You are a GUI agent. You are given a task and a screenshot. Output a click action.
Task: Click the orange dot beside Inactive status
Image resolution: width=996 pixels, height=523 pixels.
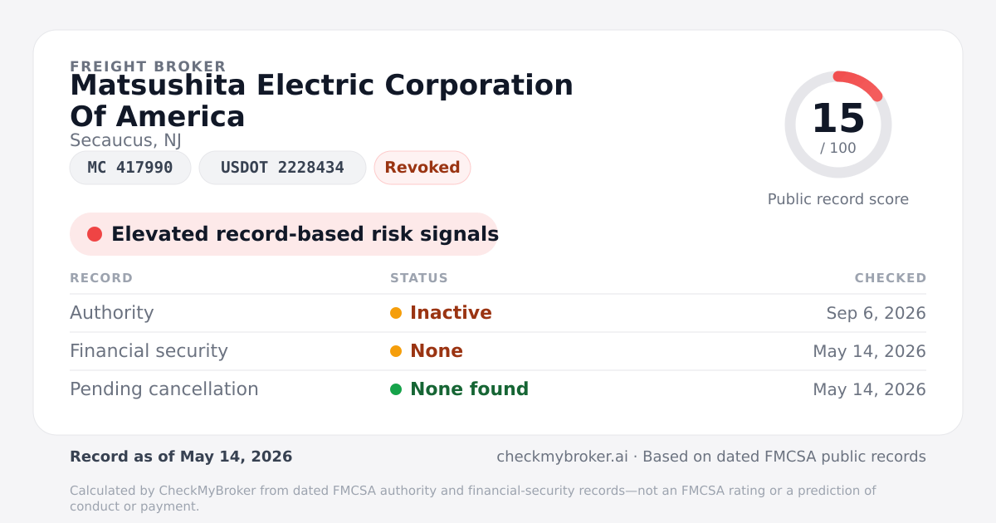coord(396,313)
